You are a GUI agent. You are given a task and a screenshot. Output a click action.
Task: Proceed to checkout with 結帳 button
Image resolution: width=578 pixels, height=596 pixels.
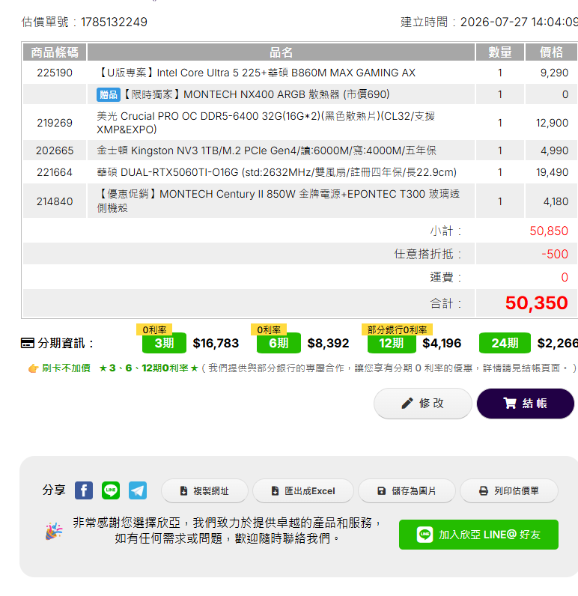pos(525,404)
